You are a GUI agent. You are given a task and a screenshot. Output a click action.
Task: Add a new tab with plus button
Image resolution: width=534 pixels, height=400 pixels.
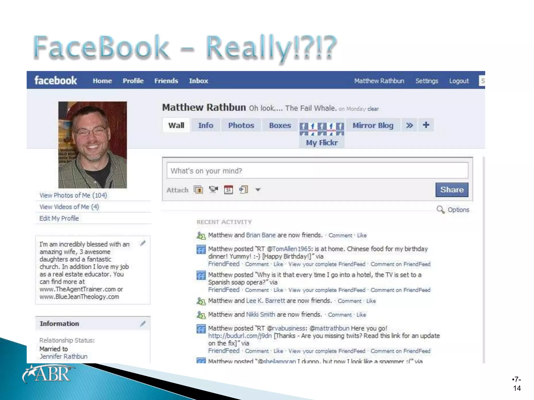(x=426, y=125)
